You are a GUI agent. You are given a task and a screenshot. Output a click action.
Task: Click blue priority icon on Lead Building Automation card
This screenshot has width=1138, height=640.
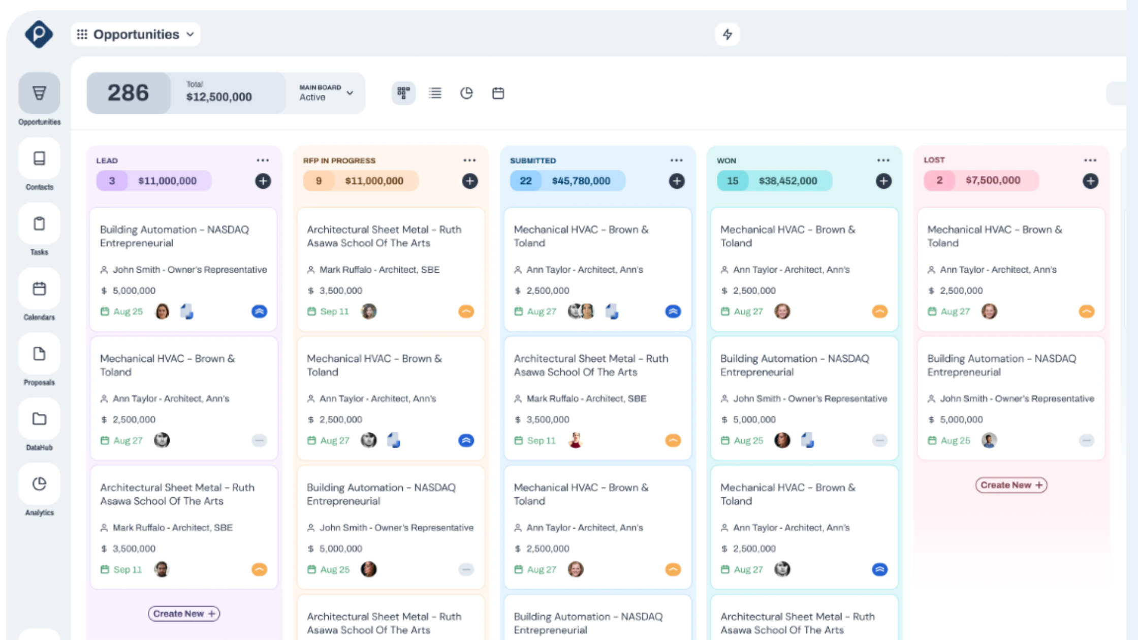click(x=259, y=311)
